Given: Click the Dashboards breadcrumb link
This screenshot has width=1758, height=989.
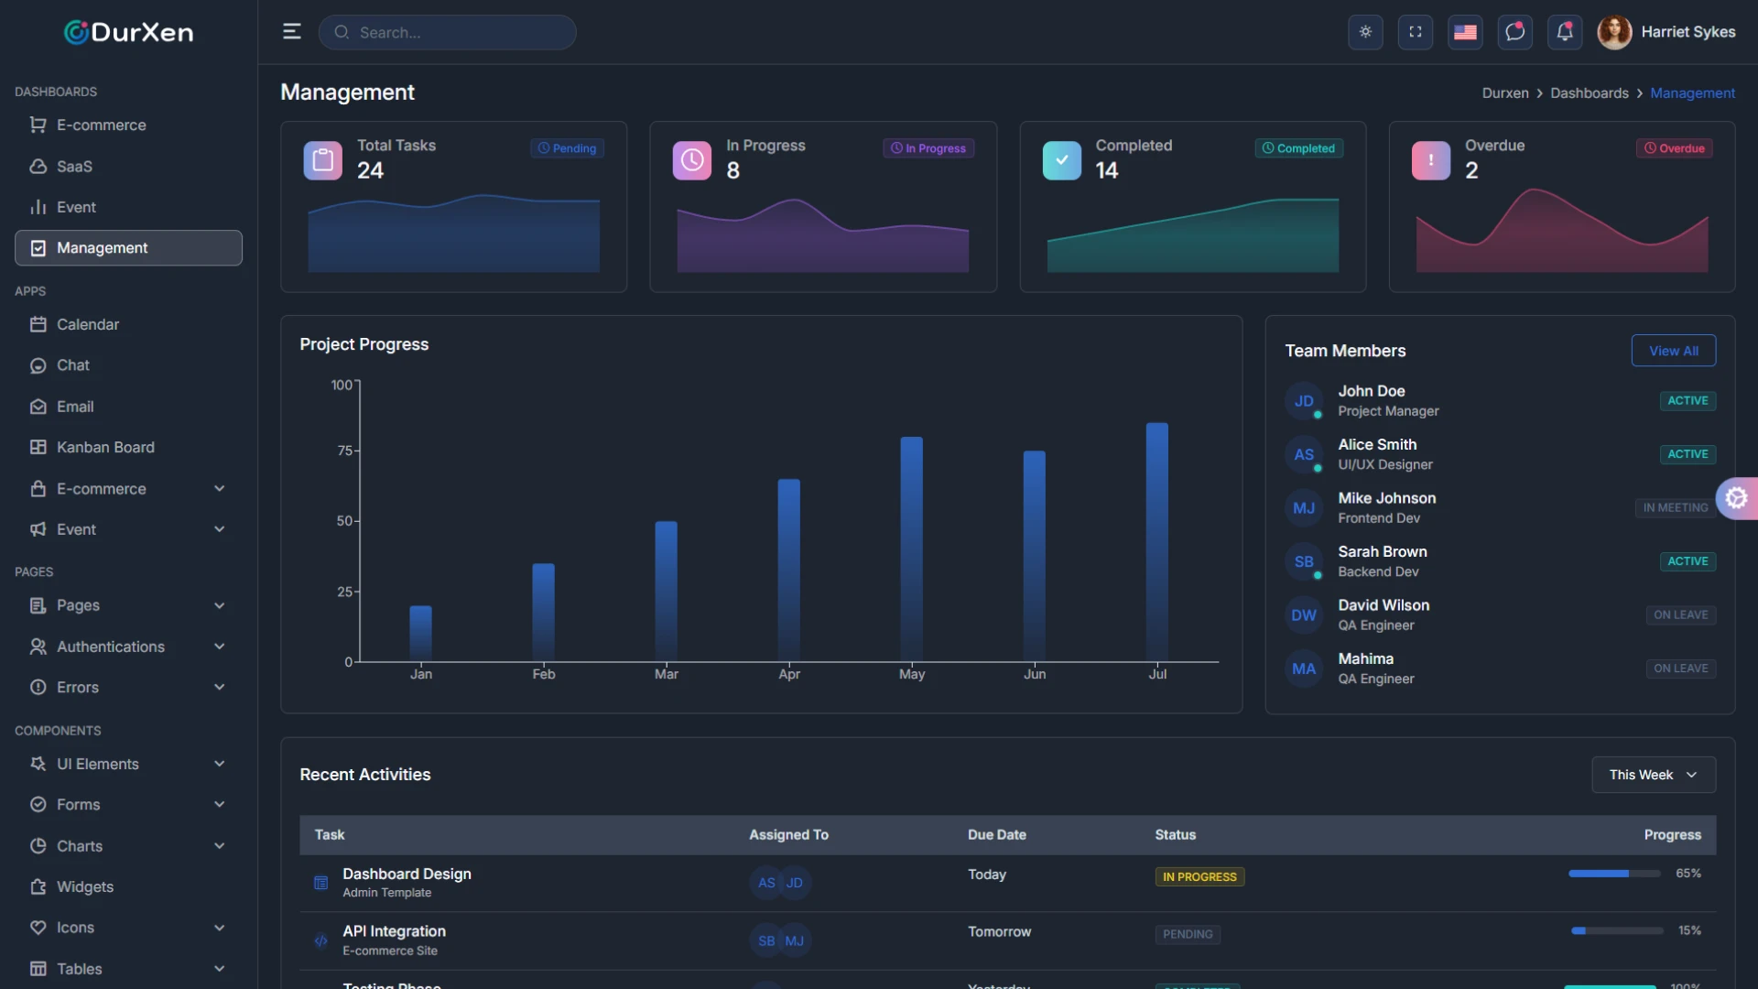Looking at the screenshot, I should click(1590, 93).
